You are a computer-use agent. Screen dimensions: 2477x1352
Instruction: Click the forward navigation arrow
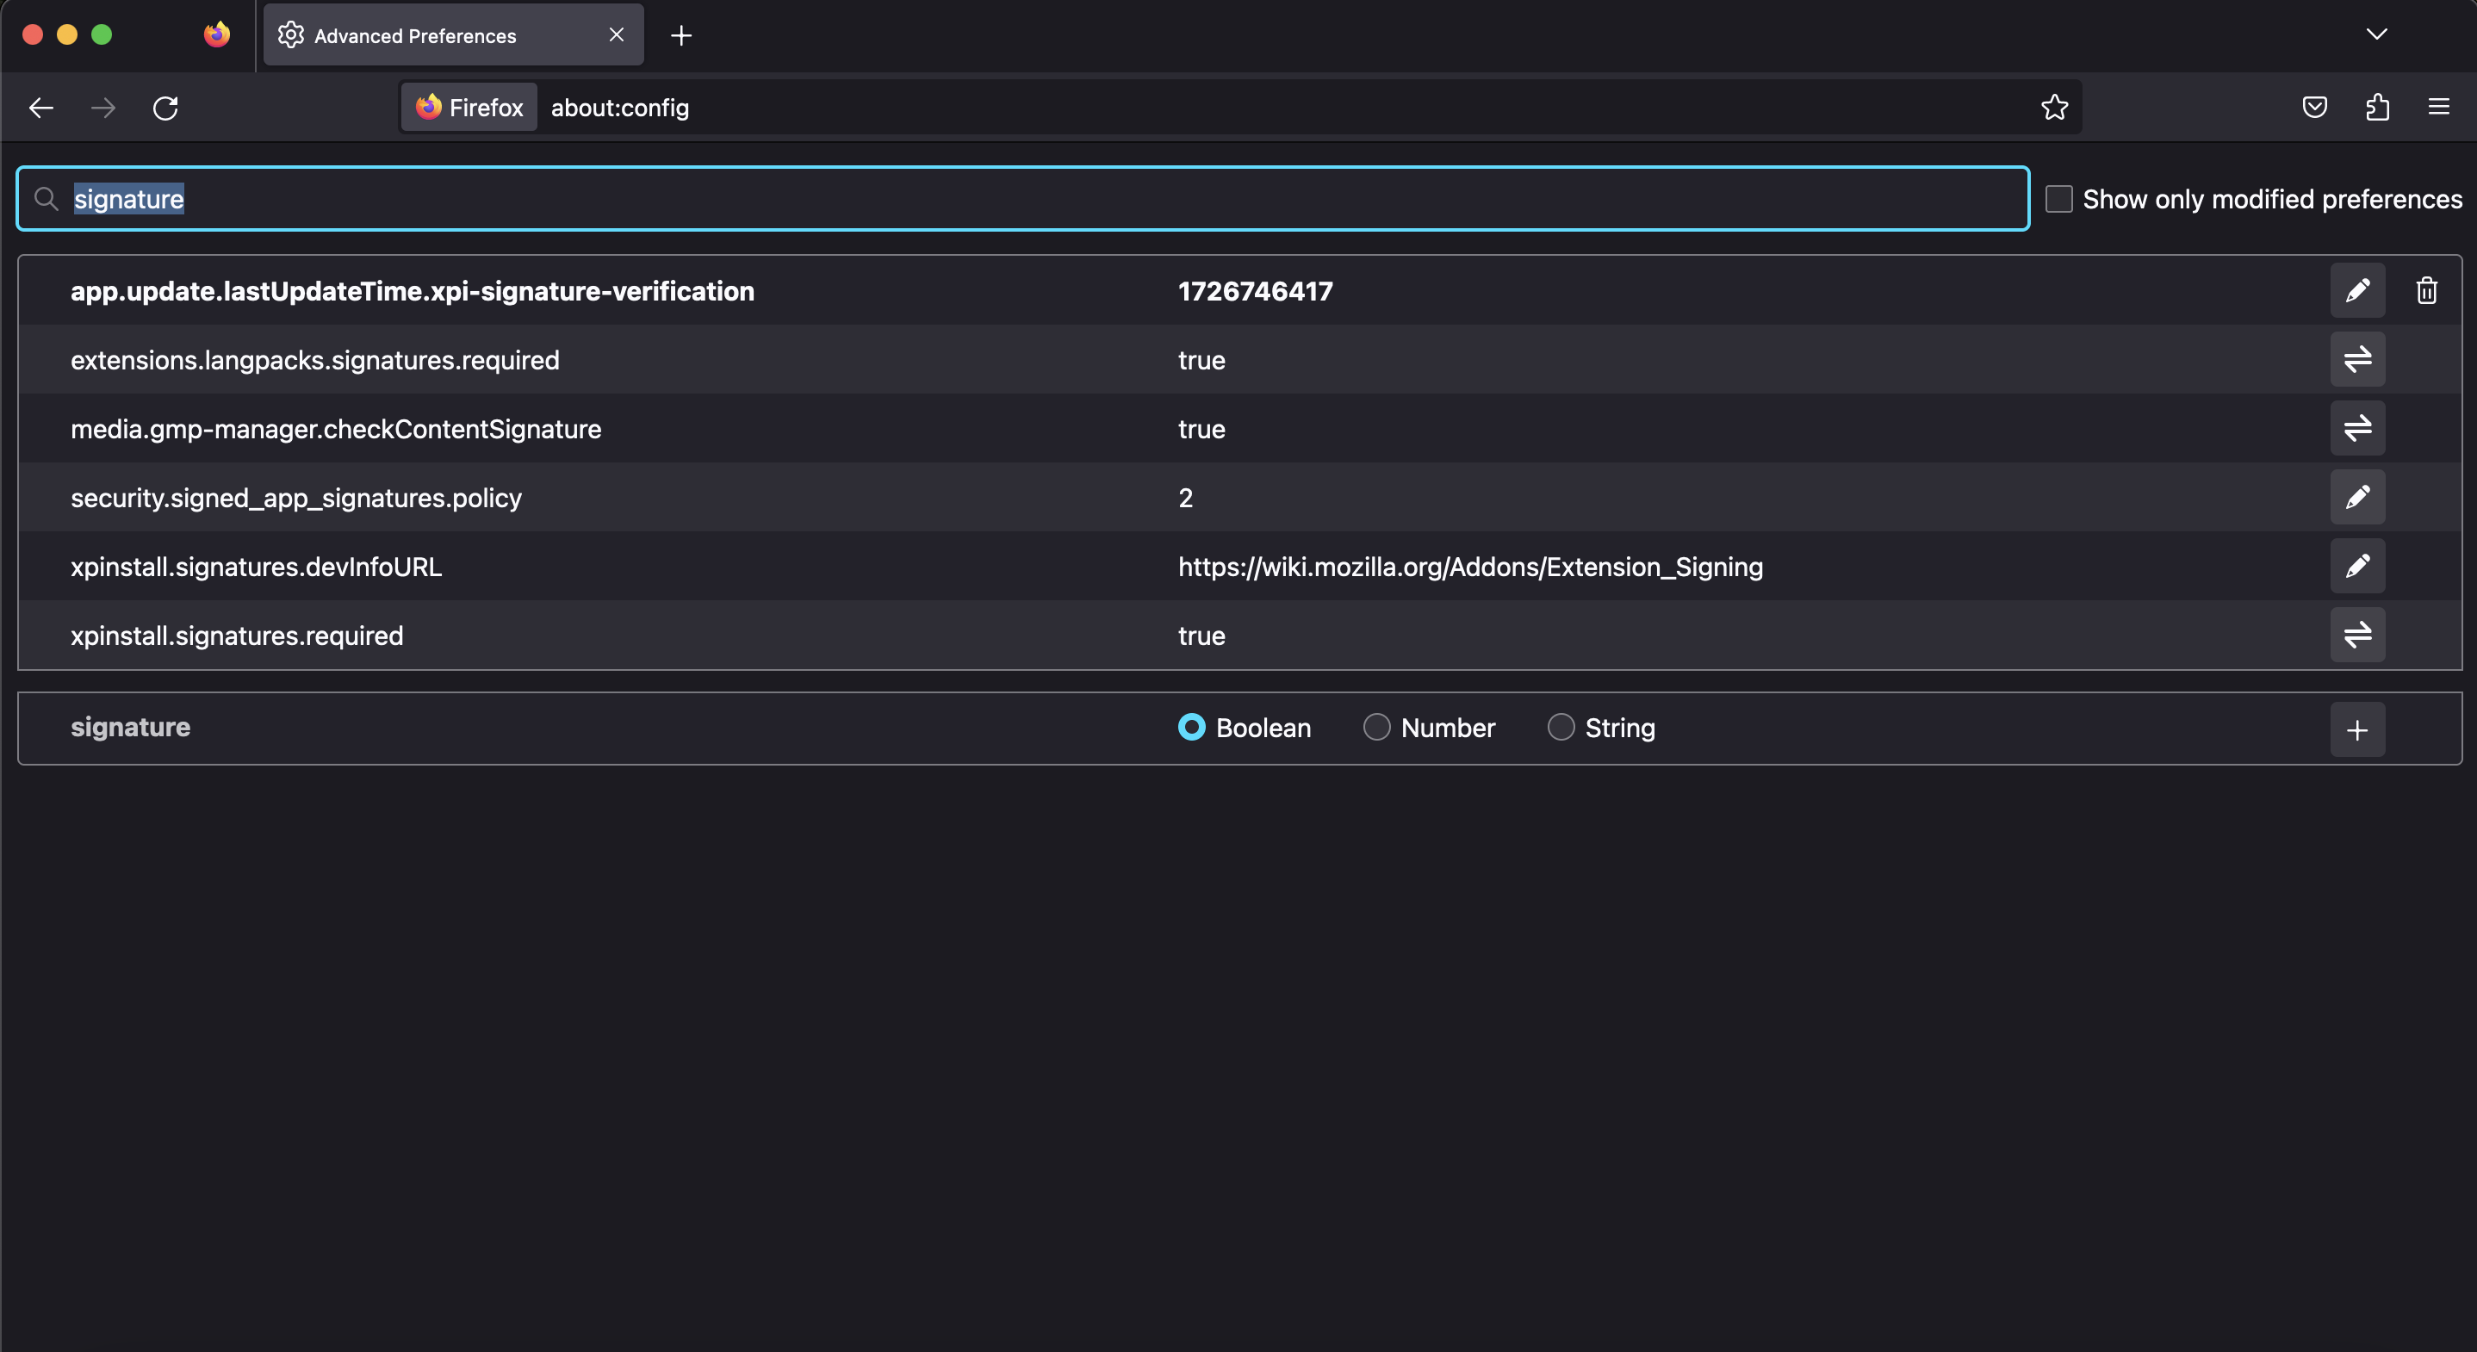[102, 108]
